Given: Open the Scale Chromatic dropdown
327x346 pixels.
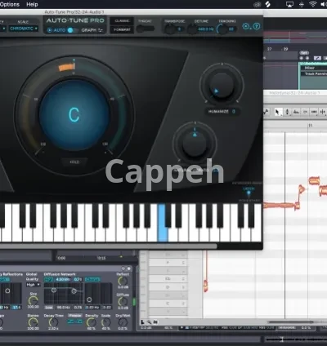Looking at the screenshot, I should pos(24,29).
